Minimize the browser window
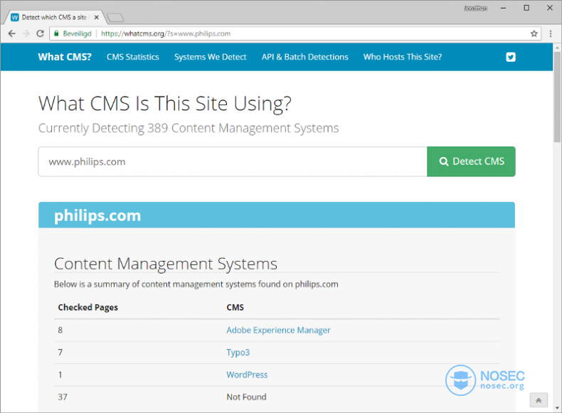This screenshot has width=562, height=413. click(504, 8)
